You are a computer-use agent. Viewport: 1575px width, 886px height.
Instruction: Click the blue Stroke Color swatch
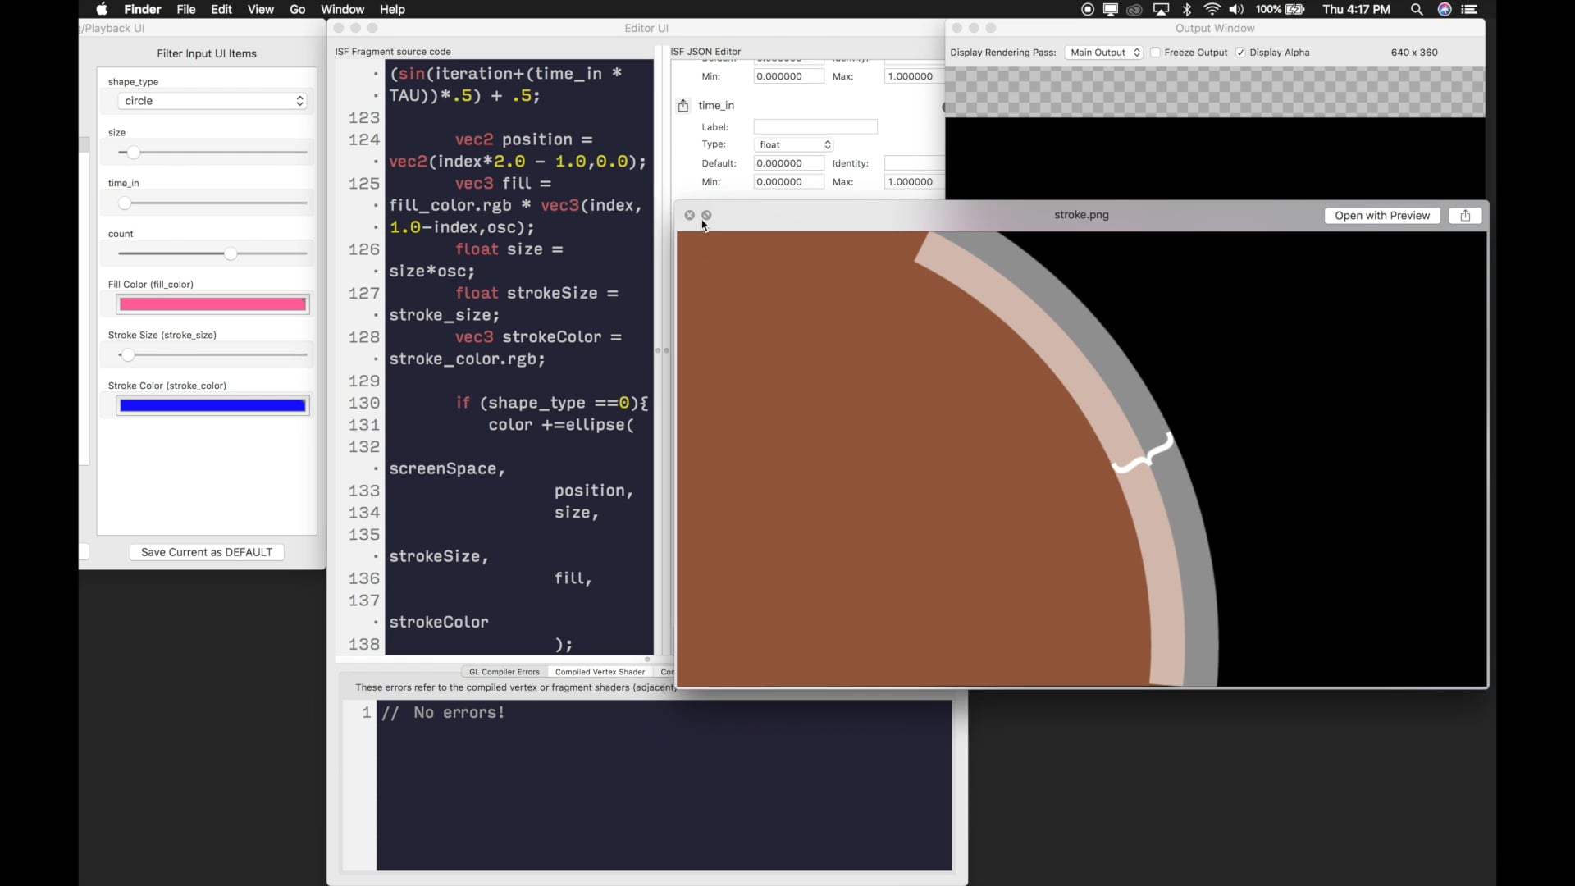(x=212, y=406)
